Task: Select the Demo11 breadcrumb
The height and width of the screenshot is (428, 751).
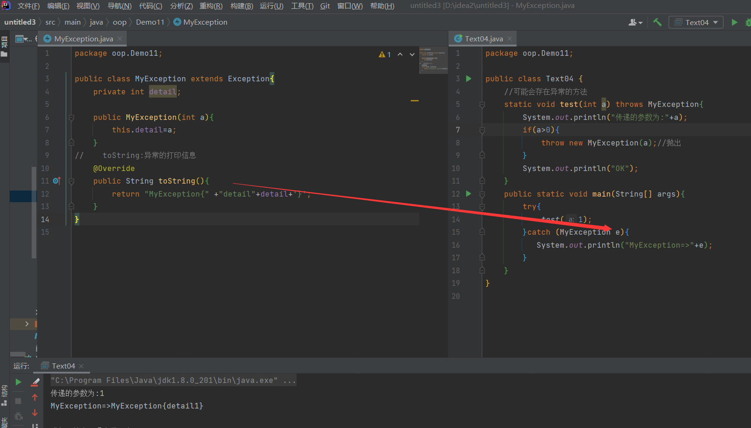Action: click(x=150, y=22)
